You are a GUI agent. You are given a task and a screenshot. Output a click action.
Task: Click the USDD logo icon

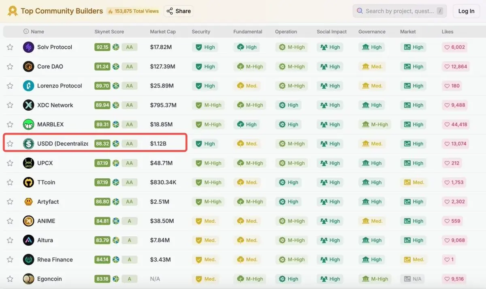[x=28, y=143]
